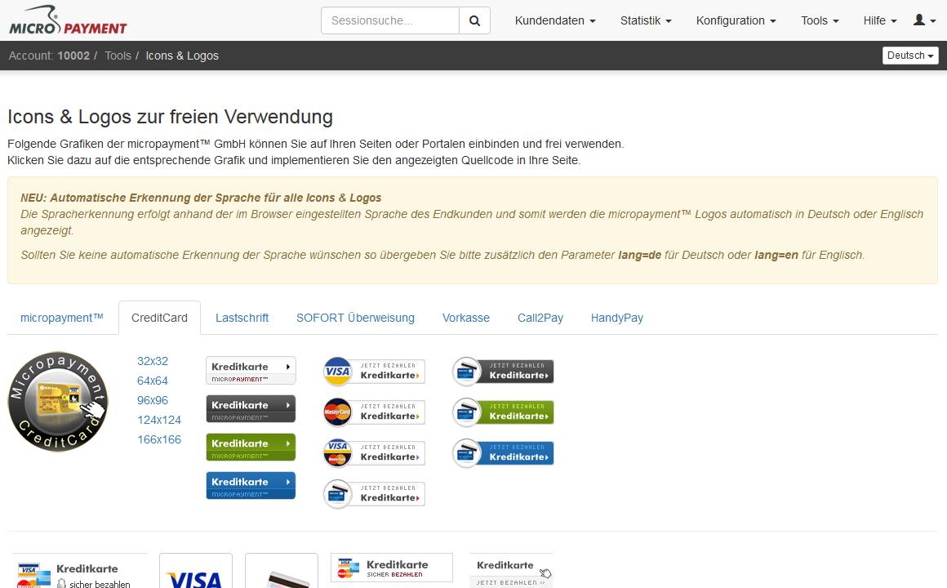Click the heading Icons & Logos zur freien Verwendung
The height and width of the screenshot is (588, 947).
pos(171,117)
